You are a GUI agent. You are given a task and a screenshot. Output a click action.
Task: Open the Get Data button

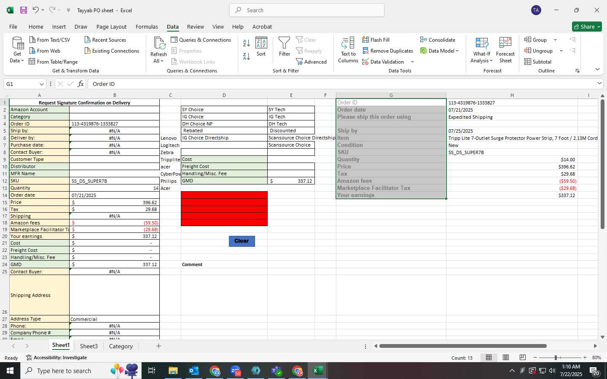coord(17,50)
